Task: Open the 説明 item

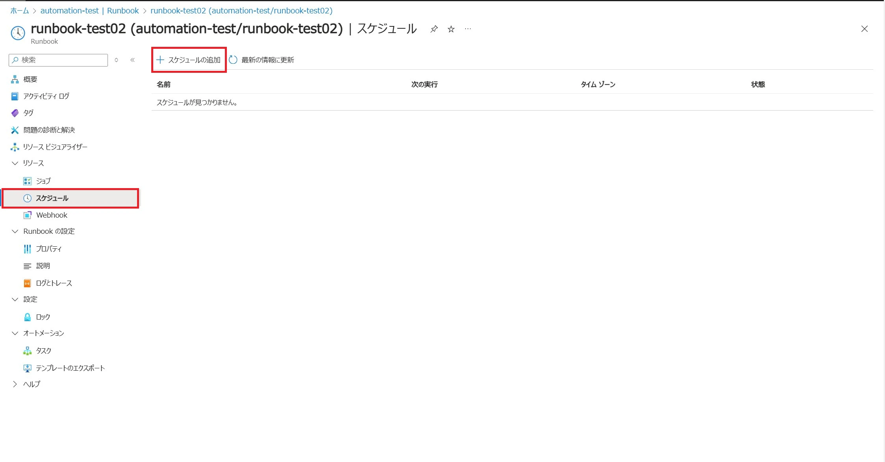Action: coord(43,266)
